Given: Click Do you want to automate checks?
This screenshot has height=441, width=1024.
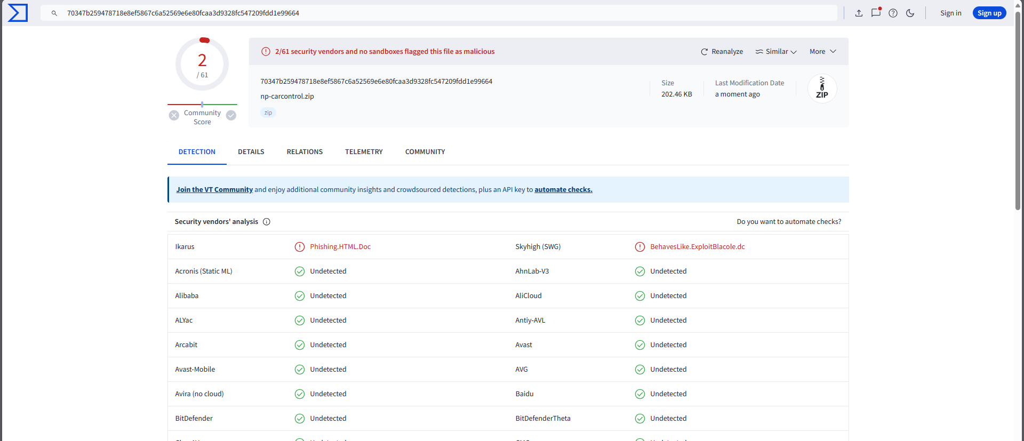Looking at the screenshot, I should pyautogui.click(x=789, y=222).
